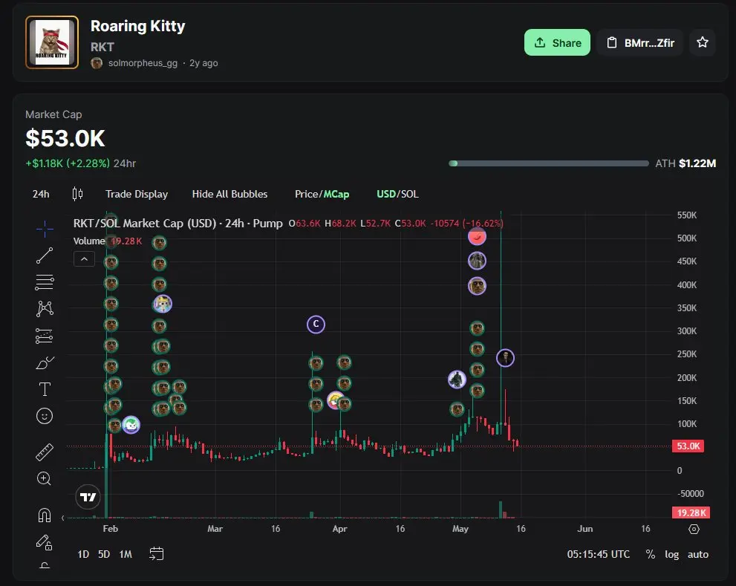Click the green joker avatar bubble
The image size is (736, 586).
point(131,425)
